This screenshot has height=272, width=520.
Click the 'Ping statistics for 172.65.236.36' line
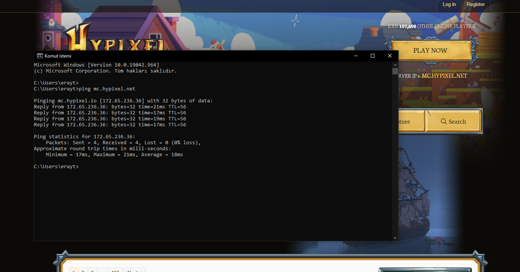click(x=85, y=137)
